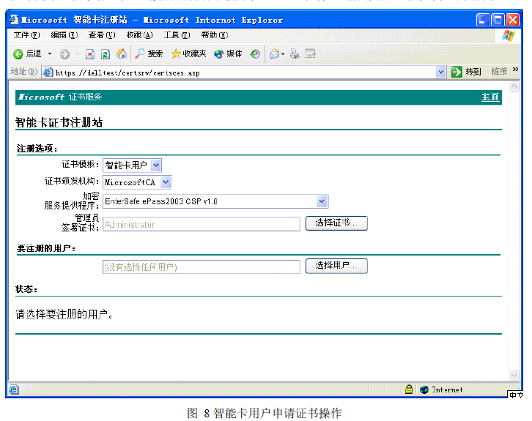Open the certificate authority MicrosoftCA dropdown

(x=137, y=182)
